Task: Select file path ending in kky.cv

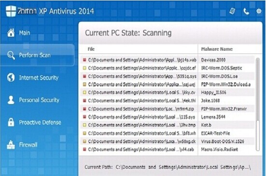Action: click(141, 93)
